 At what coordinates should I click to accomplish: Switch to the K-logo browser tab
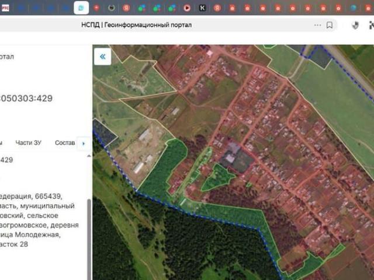[202, 8]
